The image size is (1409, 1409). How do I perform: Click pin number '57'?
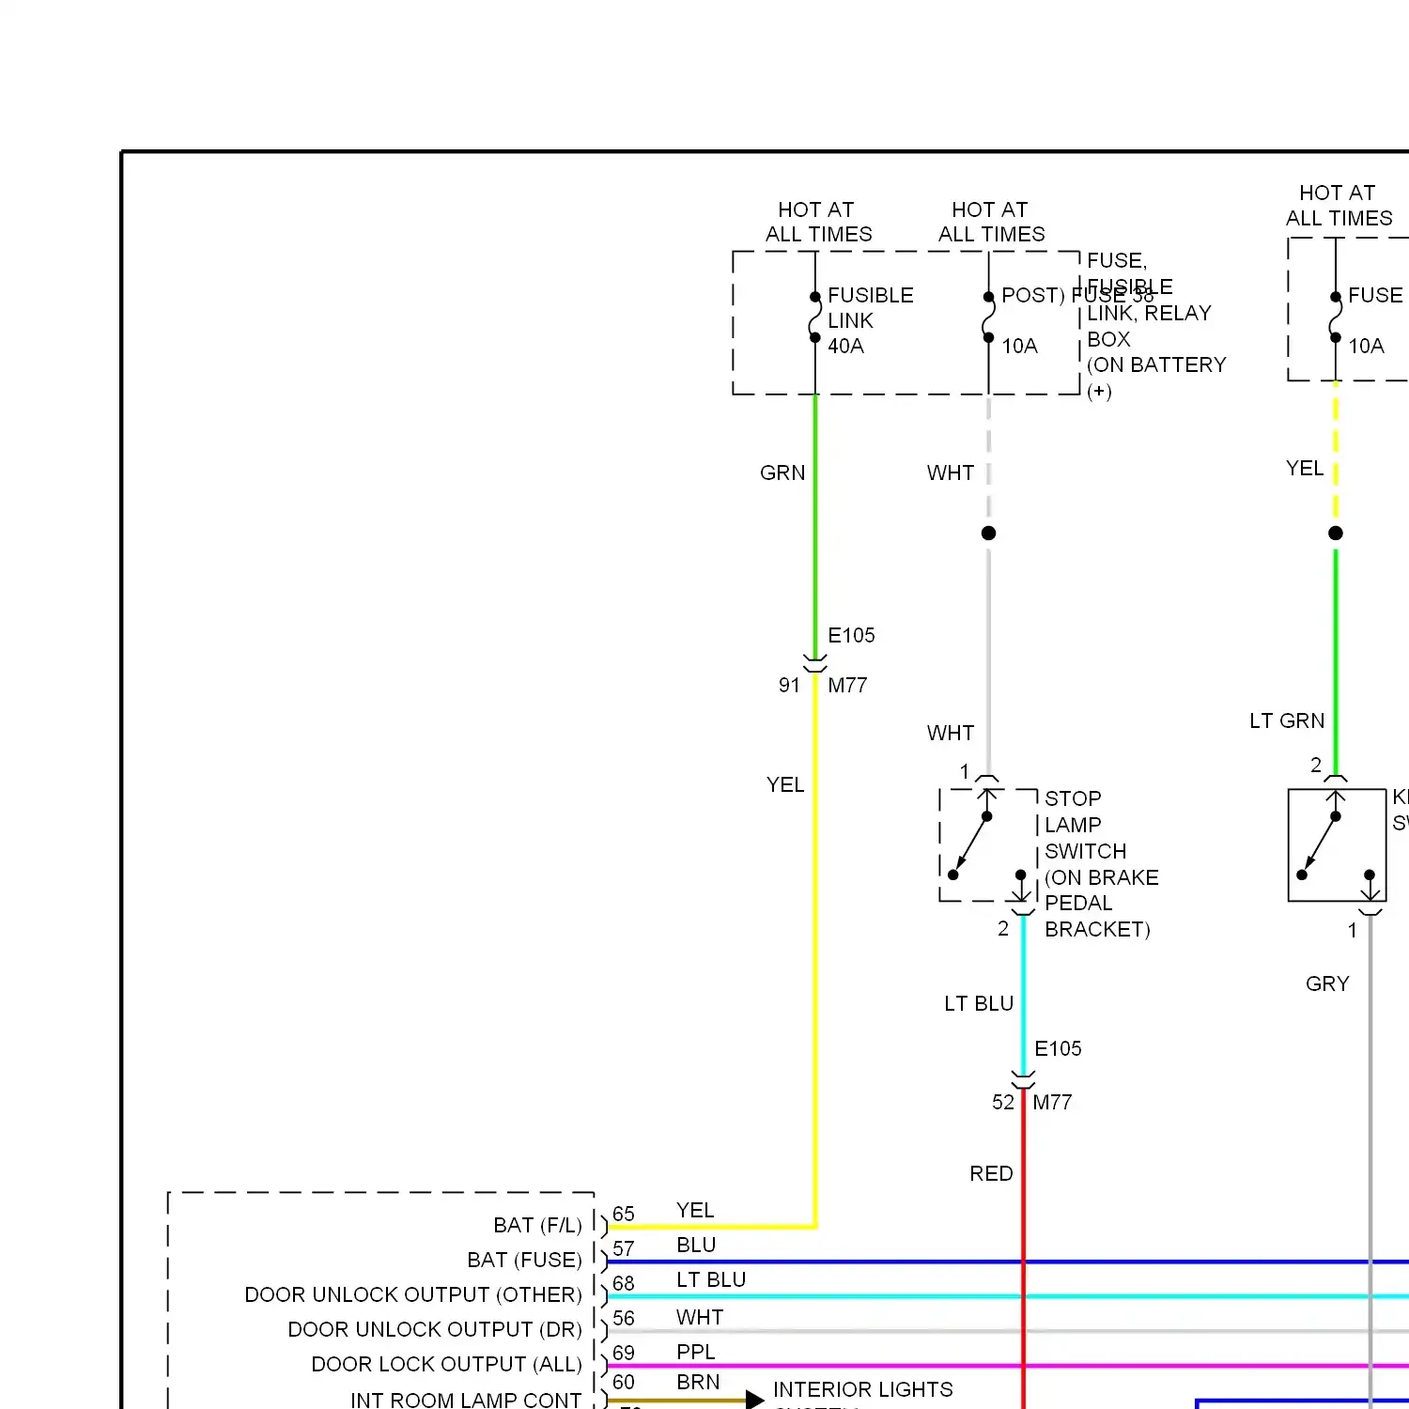[624, 1248]
